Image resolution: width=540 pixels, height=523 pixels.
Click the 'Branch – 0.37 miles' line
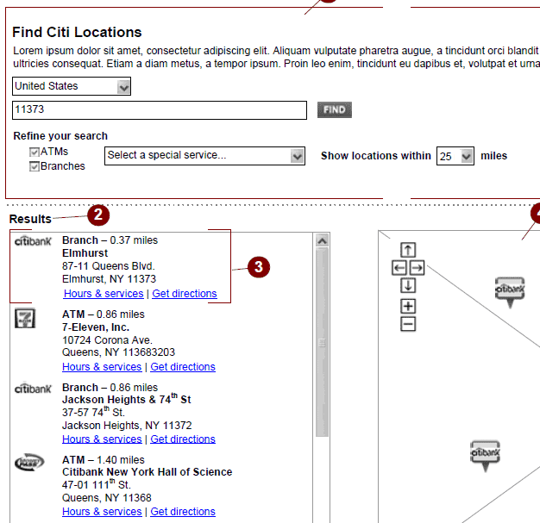pos(110,240)
